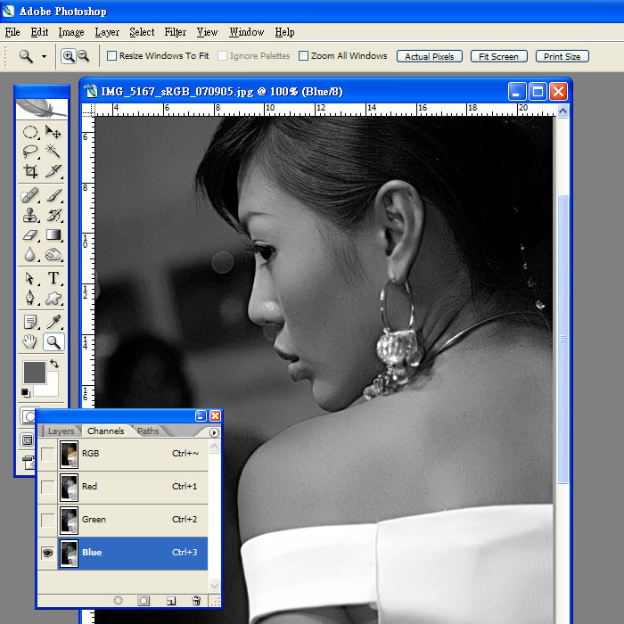Open the foreground color swatch

click(34, 372)
